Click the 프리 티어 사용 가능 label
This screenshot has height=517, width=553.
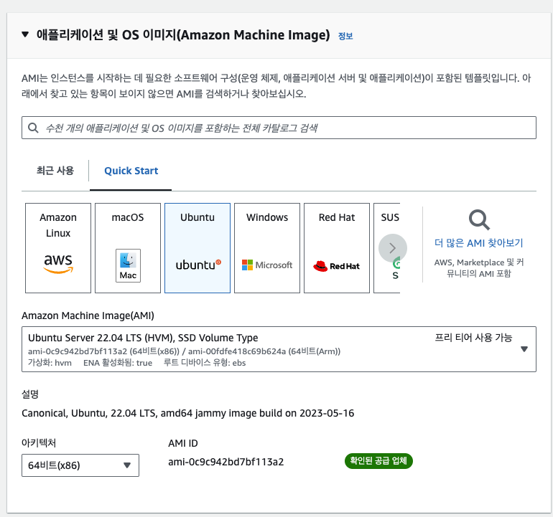point(473,338)
